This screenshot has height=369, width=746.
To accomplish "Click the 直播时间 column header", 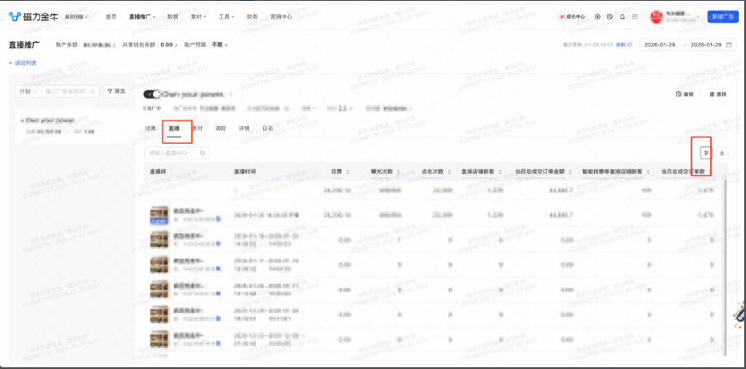I will 244,172.
